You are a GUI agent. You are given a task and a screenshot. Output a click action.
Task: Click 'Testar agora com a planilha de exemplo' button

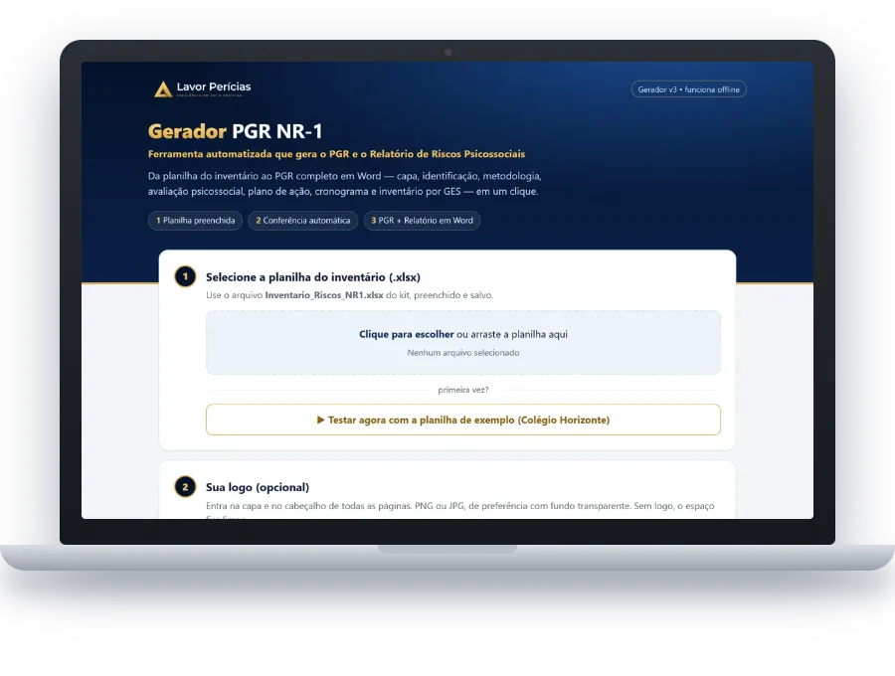coord(462,420)
